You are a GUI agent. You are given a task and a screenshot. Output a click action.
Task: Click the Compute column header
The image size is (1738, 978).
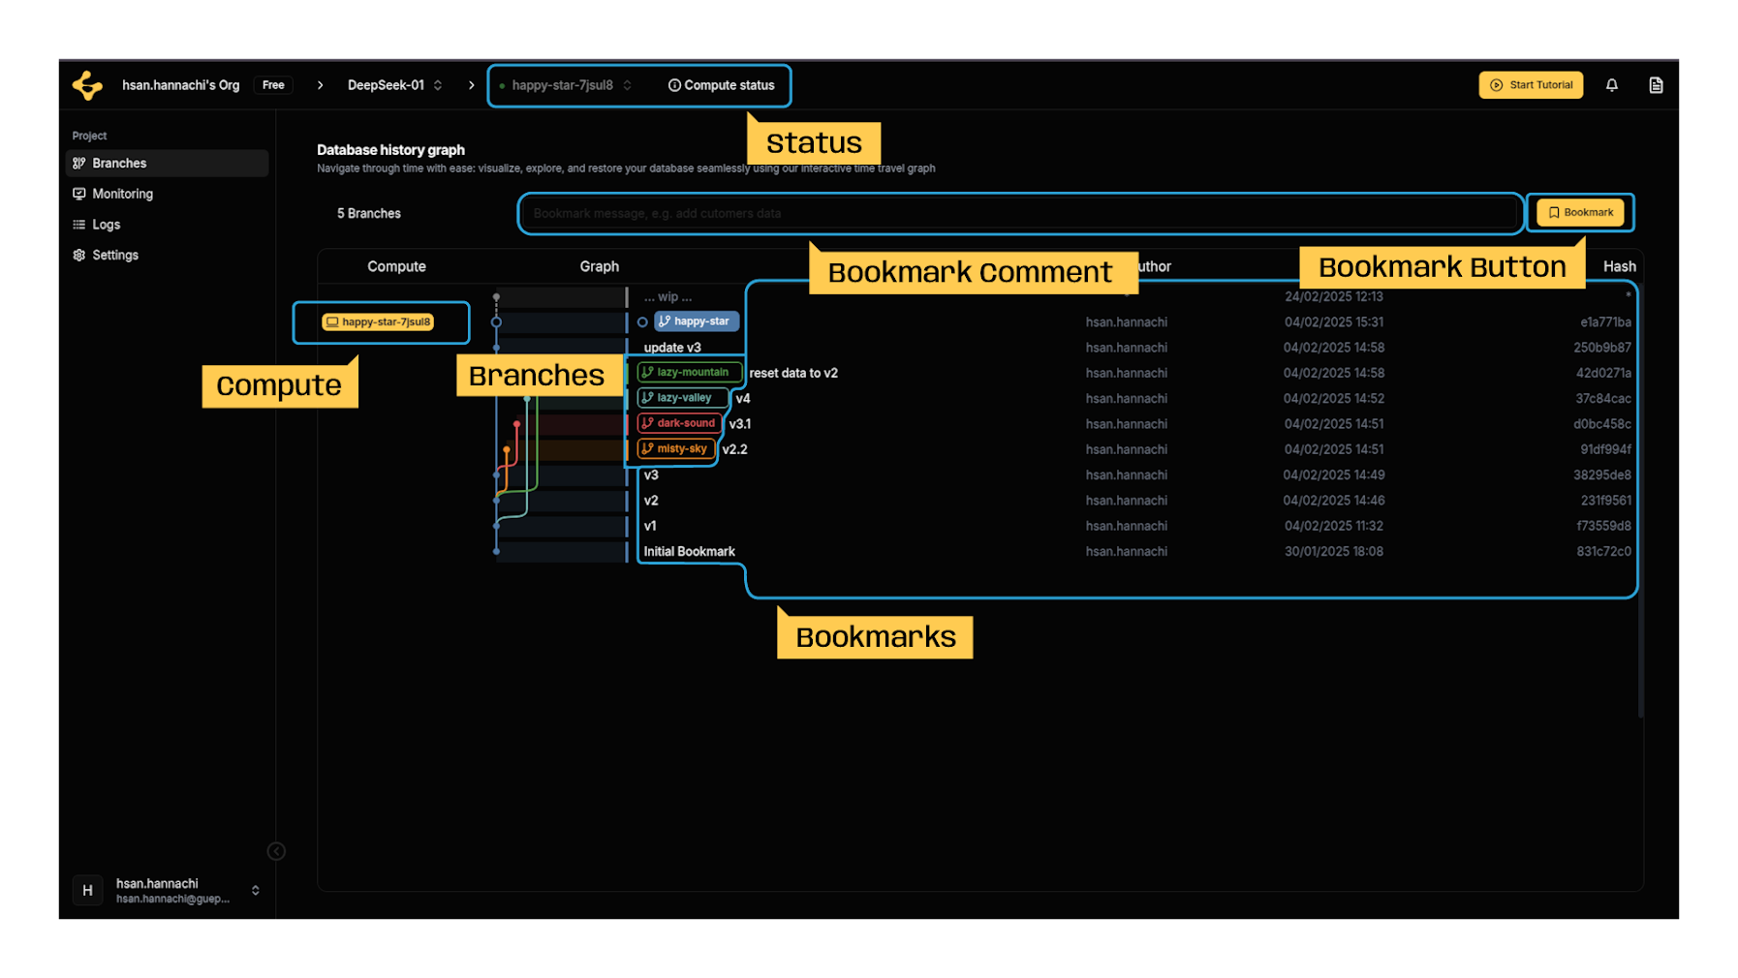[x=396, y=266]
